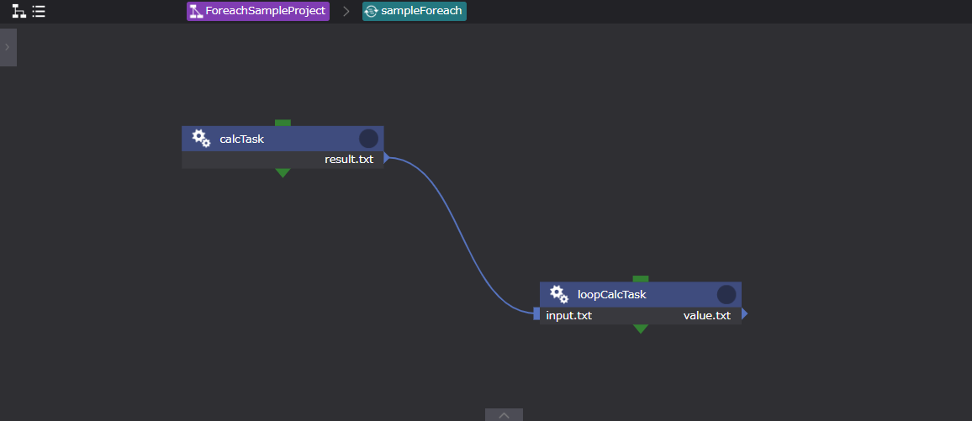The height and width of the screenshot is (421, 972).
Task: Expand the bottom panel with up chevron
Action: click(x=504, y=414)
